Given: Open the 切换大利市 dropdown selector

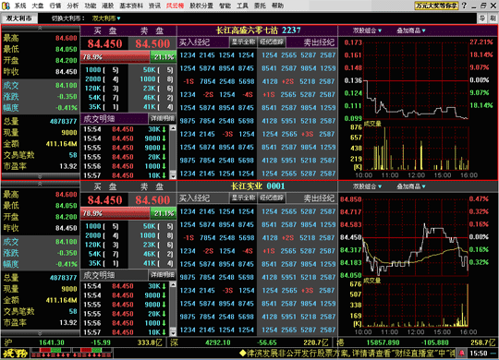Looking at the screenshot, I should click(106, 18).
